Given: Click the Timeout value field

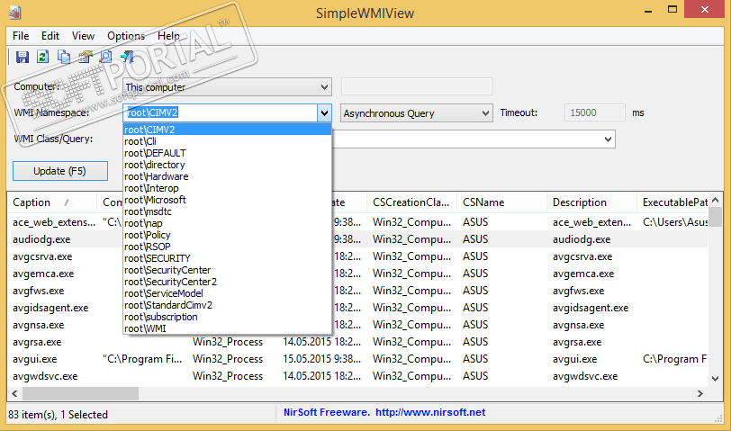Looking at the screenshot, I should (x=594, y=112).
